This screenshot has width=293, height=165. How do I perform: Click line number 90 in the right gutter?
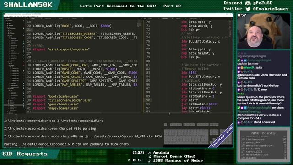(148, 100)
